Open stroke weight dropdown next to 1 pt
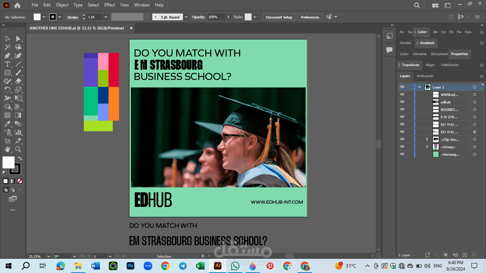The image size is (486, 273). tap(106, 17)
